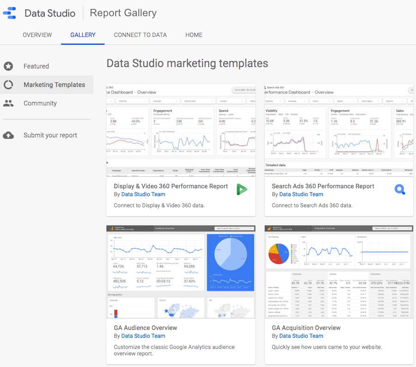
Task: Open the Display & Video 360 report thumbnail
Action: 181,131
